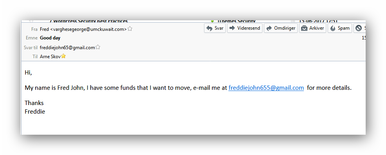Mark the message with Spam button

coord(340,28)
